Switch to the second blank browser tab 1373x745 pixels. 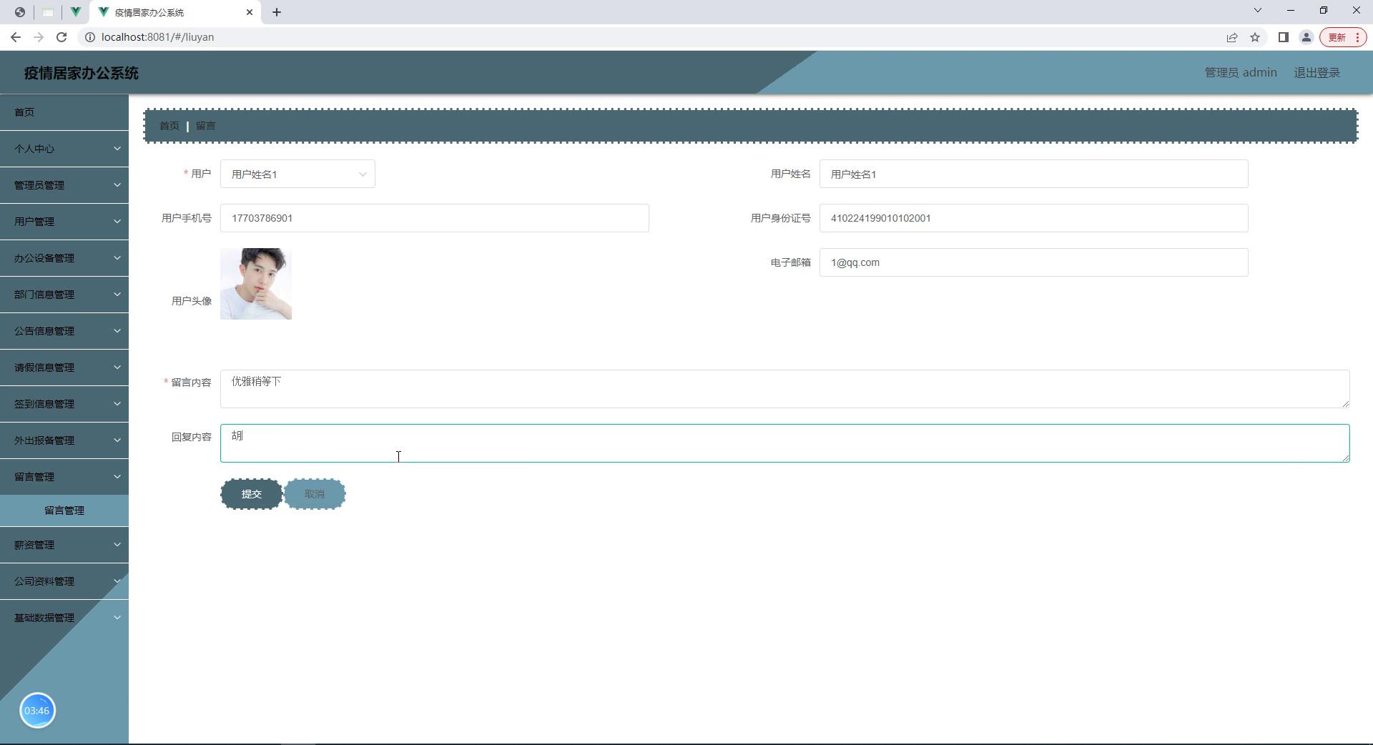tap(47, 12)
